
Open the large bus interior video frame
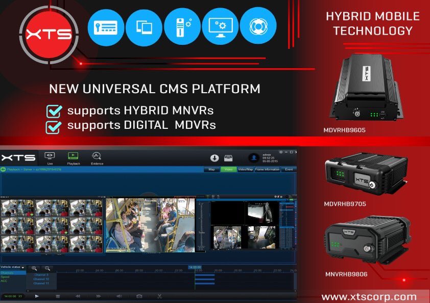(150, 225)
